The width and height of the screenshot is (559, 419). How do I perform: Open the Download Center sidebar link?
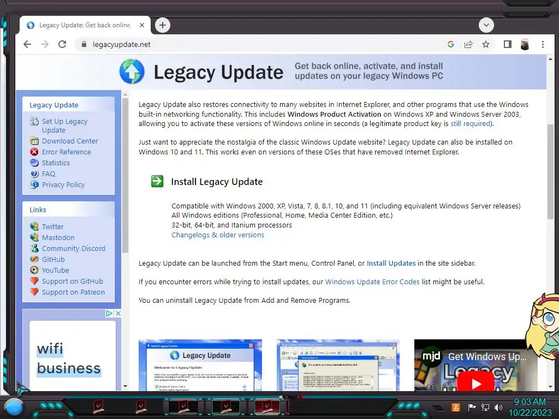(x=70, y=141)
